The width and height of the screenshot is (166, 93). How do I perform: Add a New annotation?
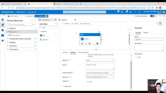[138, 57]
